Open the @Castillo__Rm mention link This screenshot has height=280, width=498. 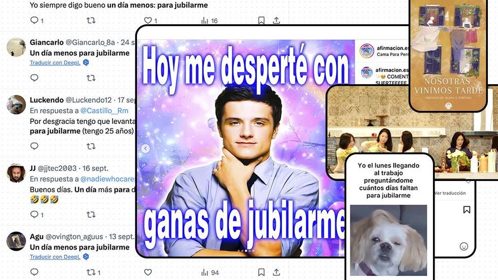105,111
